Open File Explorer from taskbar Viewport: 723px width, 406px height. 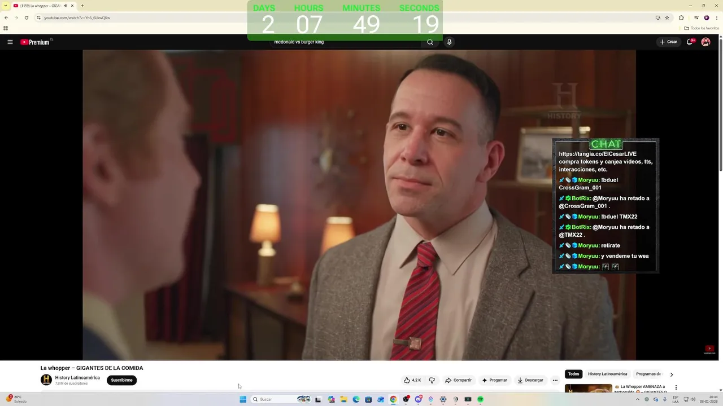coord(343,399)
